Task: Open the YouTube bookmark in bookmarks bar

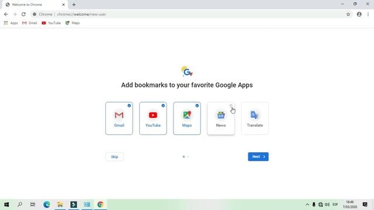Action: pos(51,23)
